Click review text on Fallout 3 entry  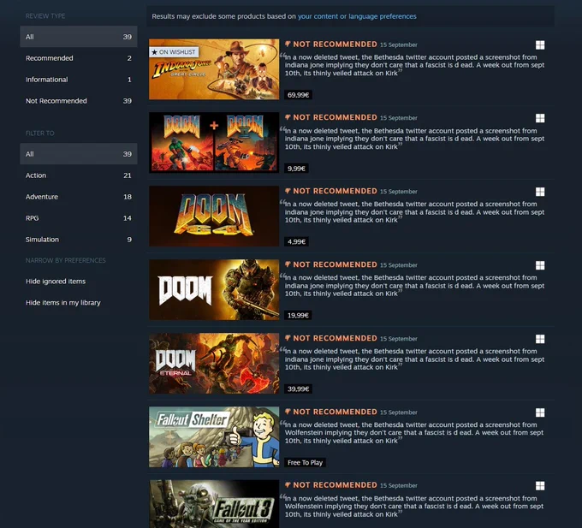414,506
